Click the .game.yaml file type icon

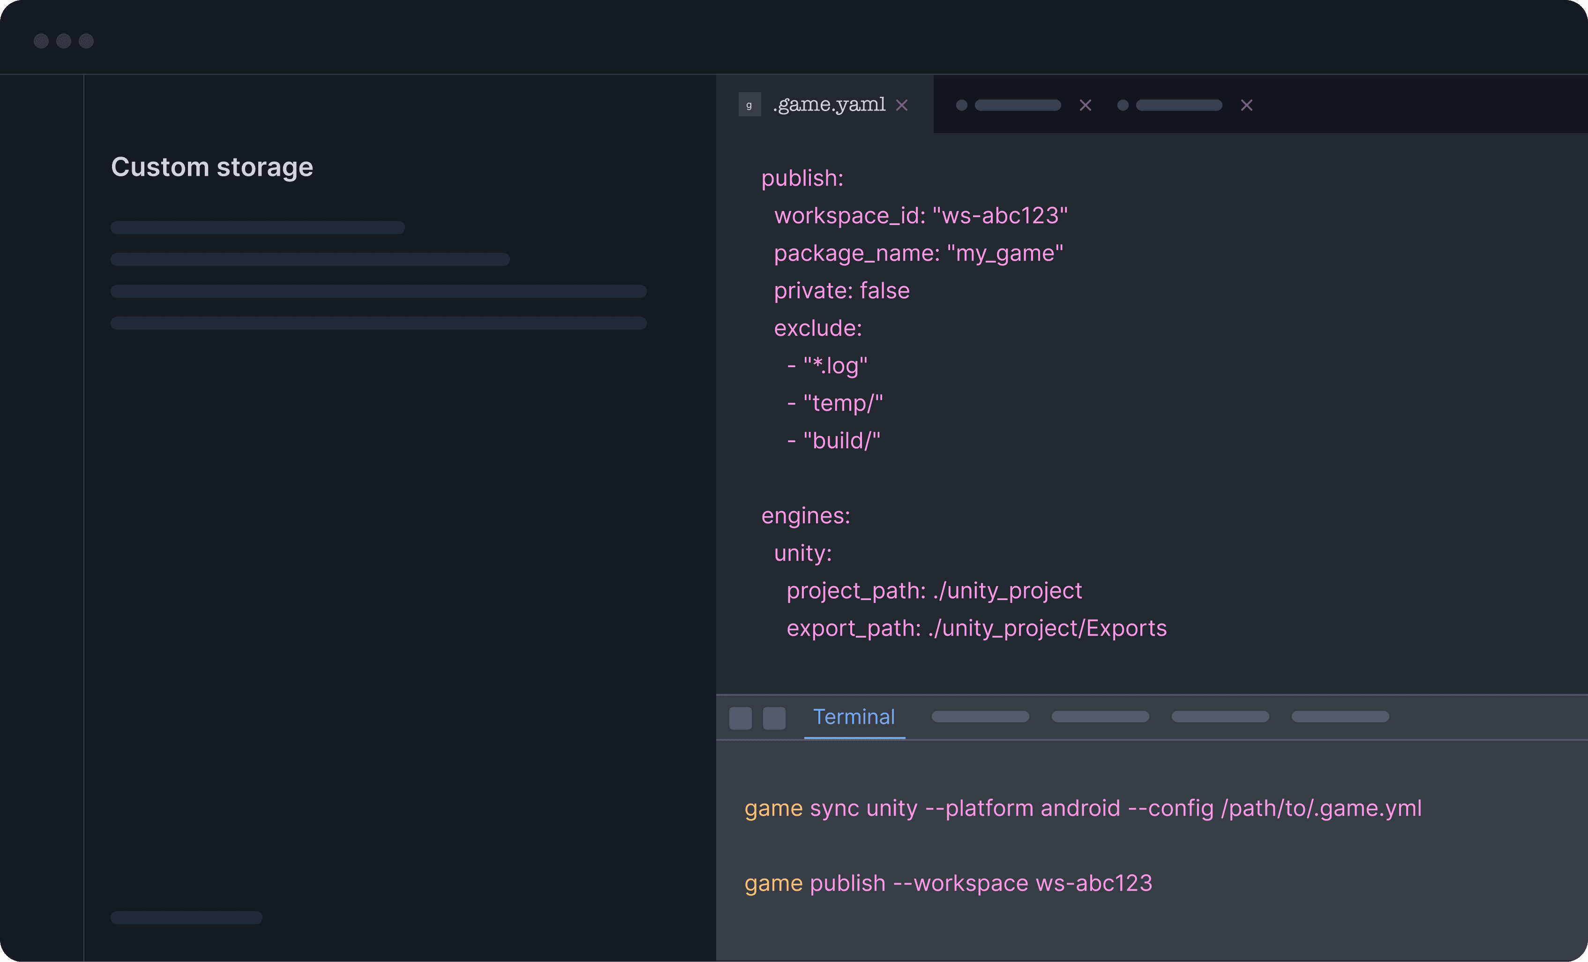click(x=749, y=105)
